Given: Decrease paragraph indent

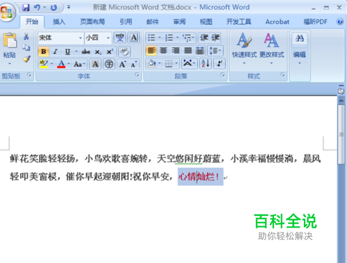Looking at the screenshot, I should click(x=204, y=37).
